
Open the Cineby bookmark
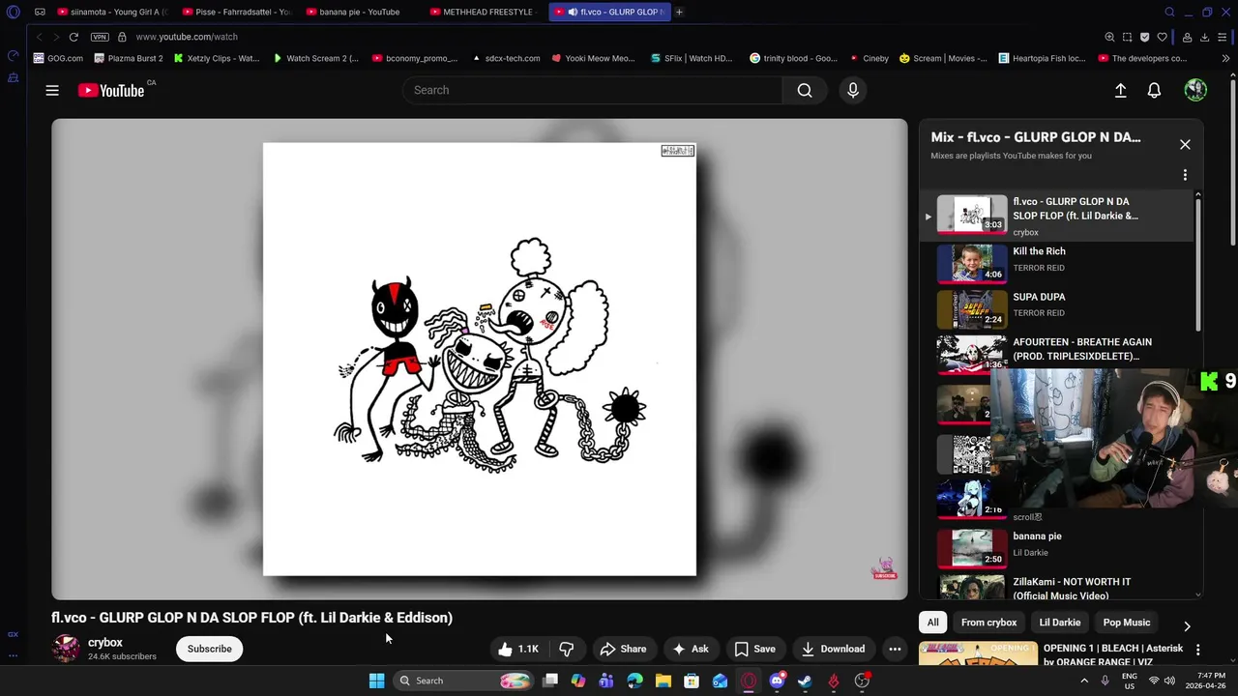869,58
